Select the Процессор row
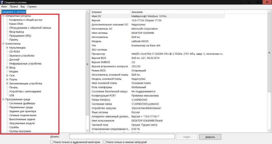This screenshot has height=144, width=272. [158, 54]
